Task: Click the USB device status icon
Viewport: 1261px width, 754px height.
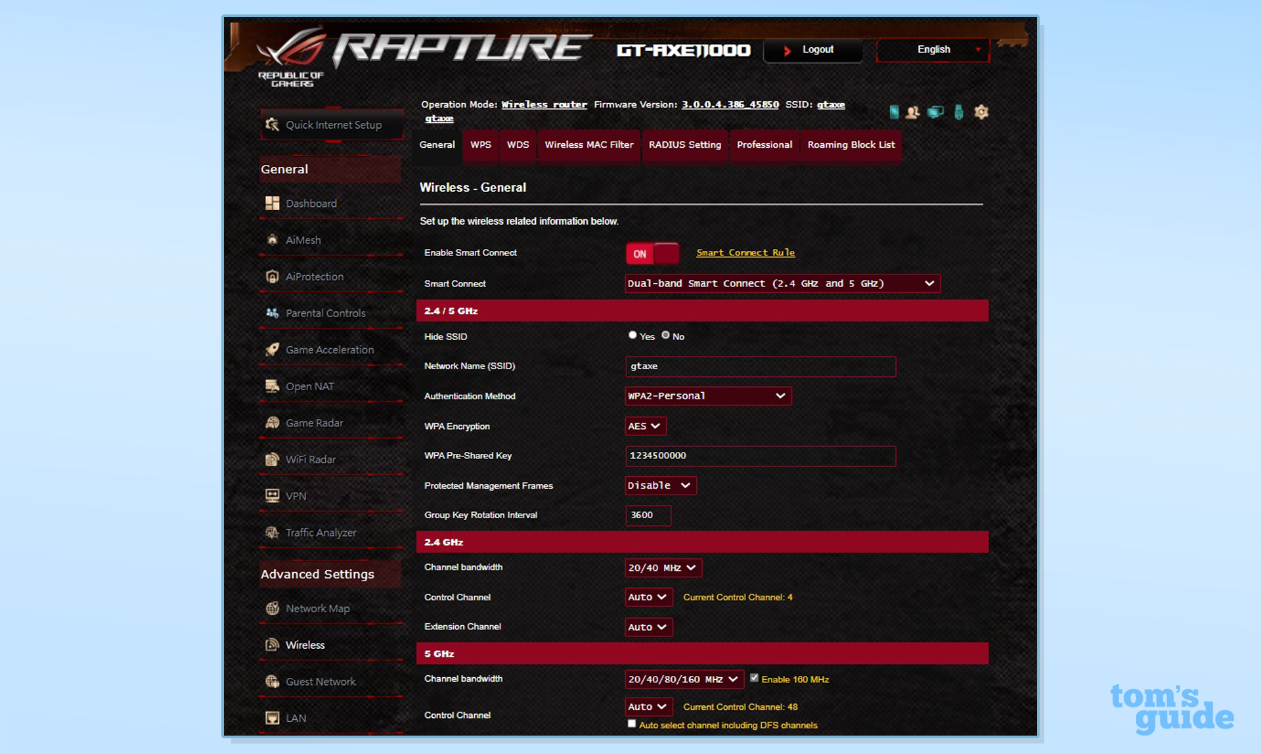Action: 959,112
